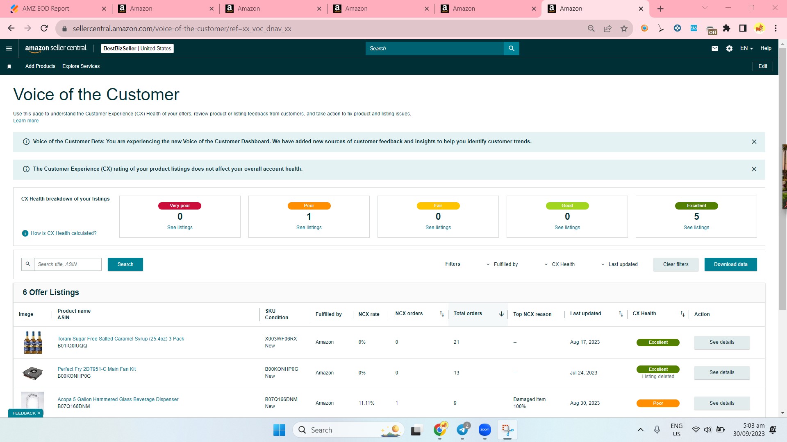787x442 pixels.
Task: Open the Snipping Tool on taskbar
Action: tap(507, 430)
